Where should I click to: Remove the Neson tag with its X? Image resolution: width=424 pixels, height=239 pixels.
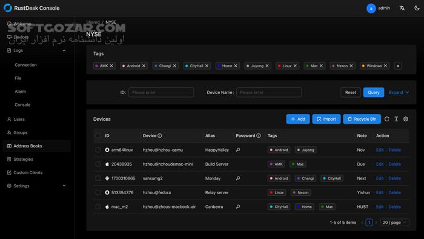[351, 66]
